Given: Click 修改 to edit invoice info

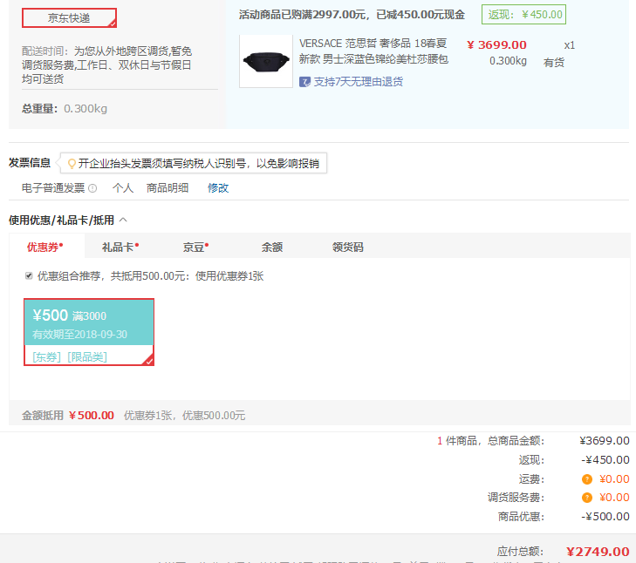Looking at the screenshot, I should pos(218,188).
